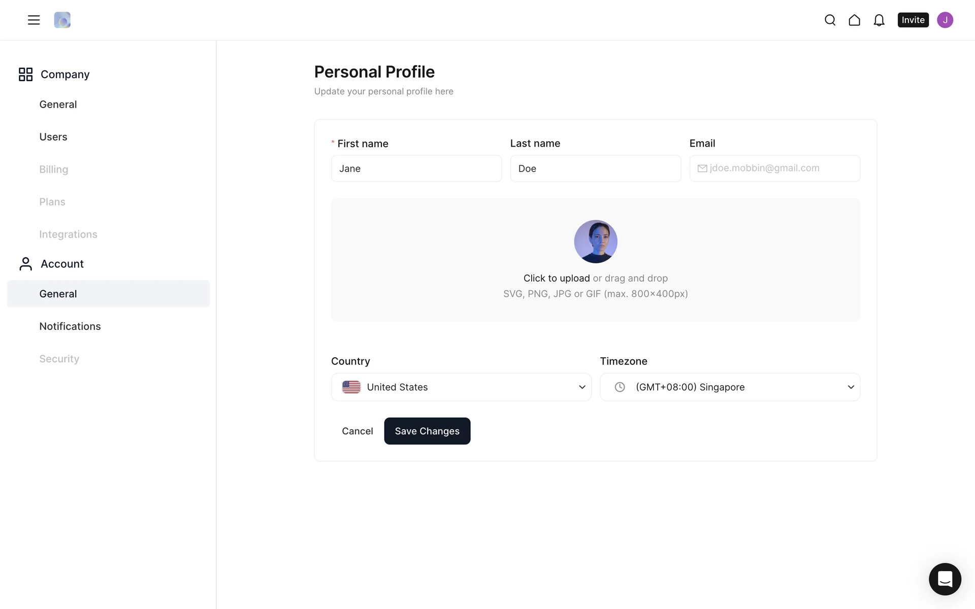
Task: Select Company General menu item
Action: pos(58,105)
